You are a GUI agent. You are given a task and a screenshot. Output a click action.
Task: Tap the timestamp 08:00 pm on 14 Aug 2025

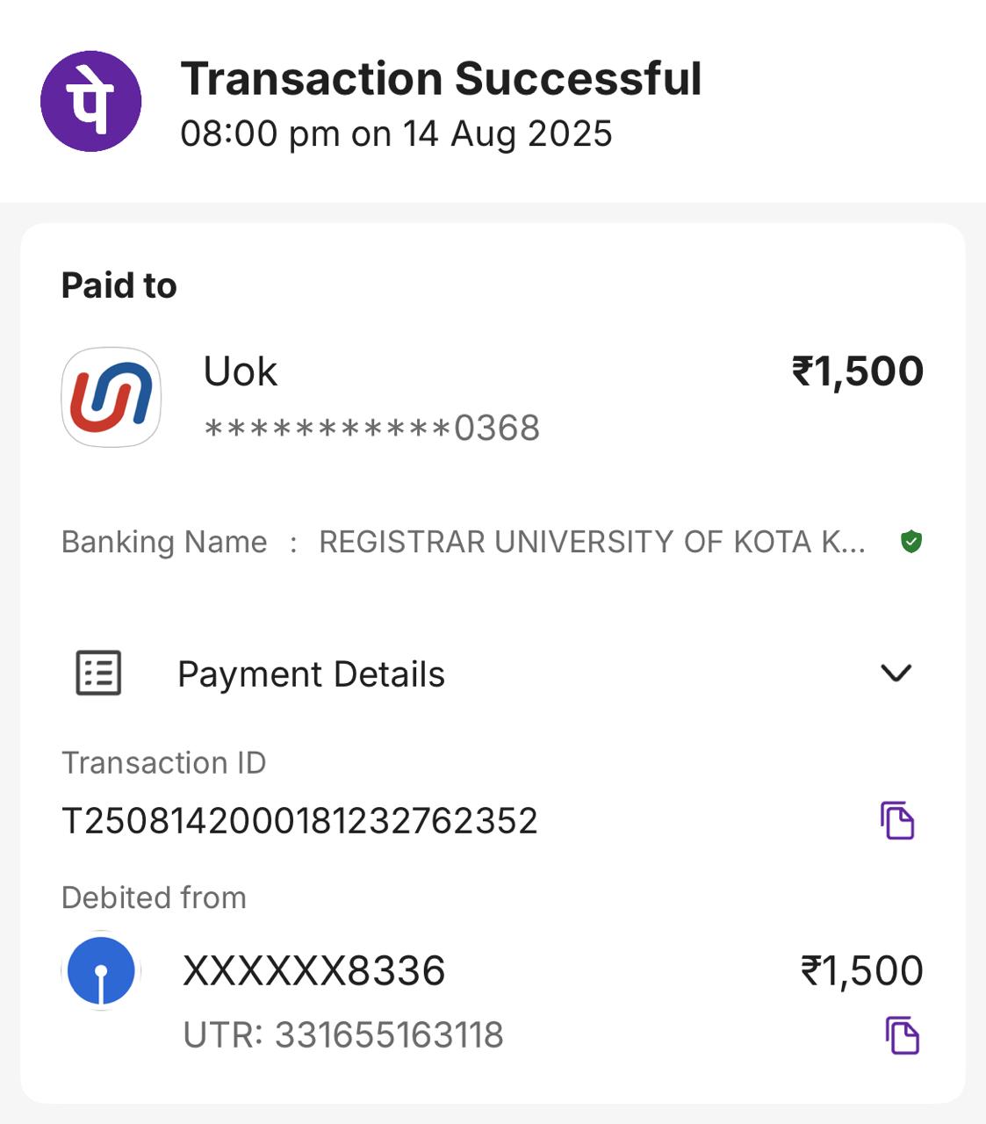396,134
